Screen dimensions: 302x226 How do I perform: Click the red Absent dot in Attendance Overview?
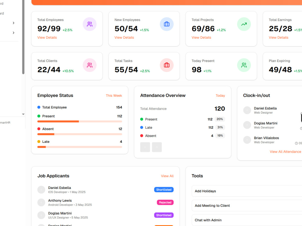point(142,136)
